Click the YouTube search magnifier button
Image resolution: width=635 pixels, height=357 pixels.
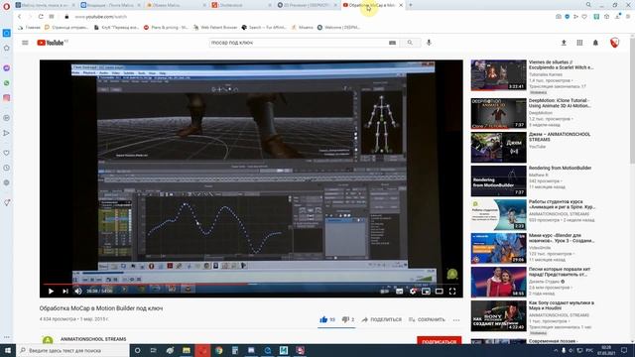pyautogui.click(x=410, y=43)
